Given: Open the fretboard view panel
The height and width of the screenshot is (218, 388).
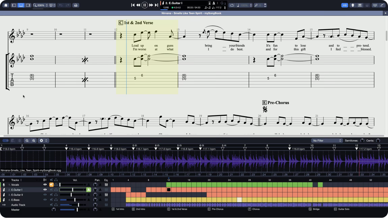Looking at the screenshot, I should pos(352,5).
